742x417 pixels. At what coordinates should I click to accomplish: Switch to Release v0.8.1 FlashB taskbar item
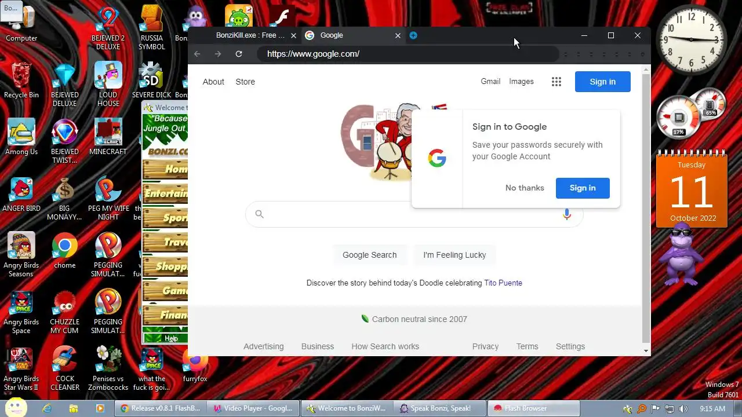coord(160,408)
